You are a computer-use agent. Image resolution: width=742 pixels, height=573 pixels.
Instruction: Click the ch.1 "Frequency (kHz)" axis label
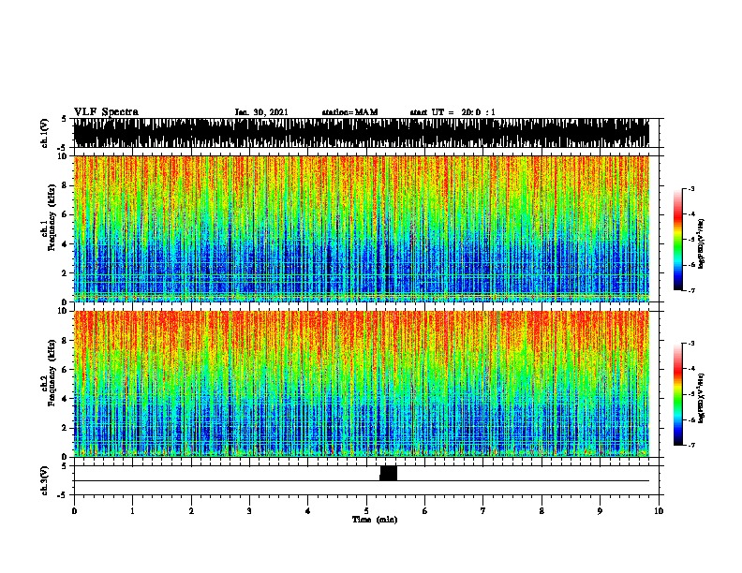click(x=52, y=218)
